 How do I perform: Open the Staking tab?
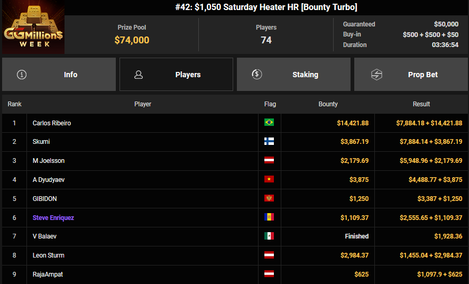tap(293, 75)
